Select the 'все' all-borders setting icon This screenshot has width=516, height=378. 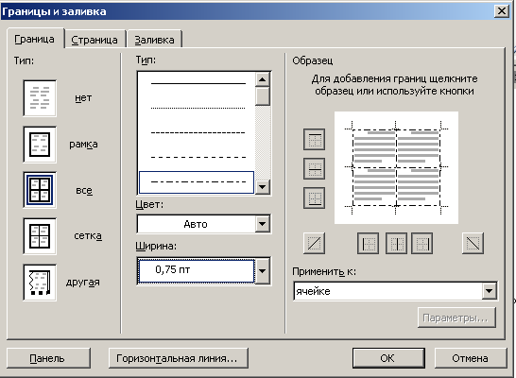click(40, 190)
